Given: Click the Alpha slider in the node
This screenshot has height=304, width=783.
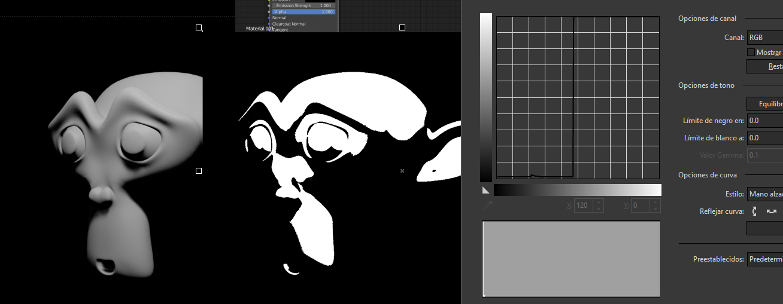Looking at the screenshot, I should pos(304,12).
